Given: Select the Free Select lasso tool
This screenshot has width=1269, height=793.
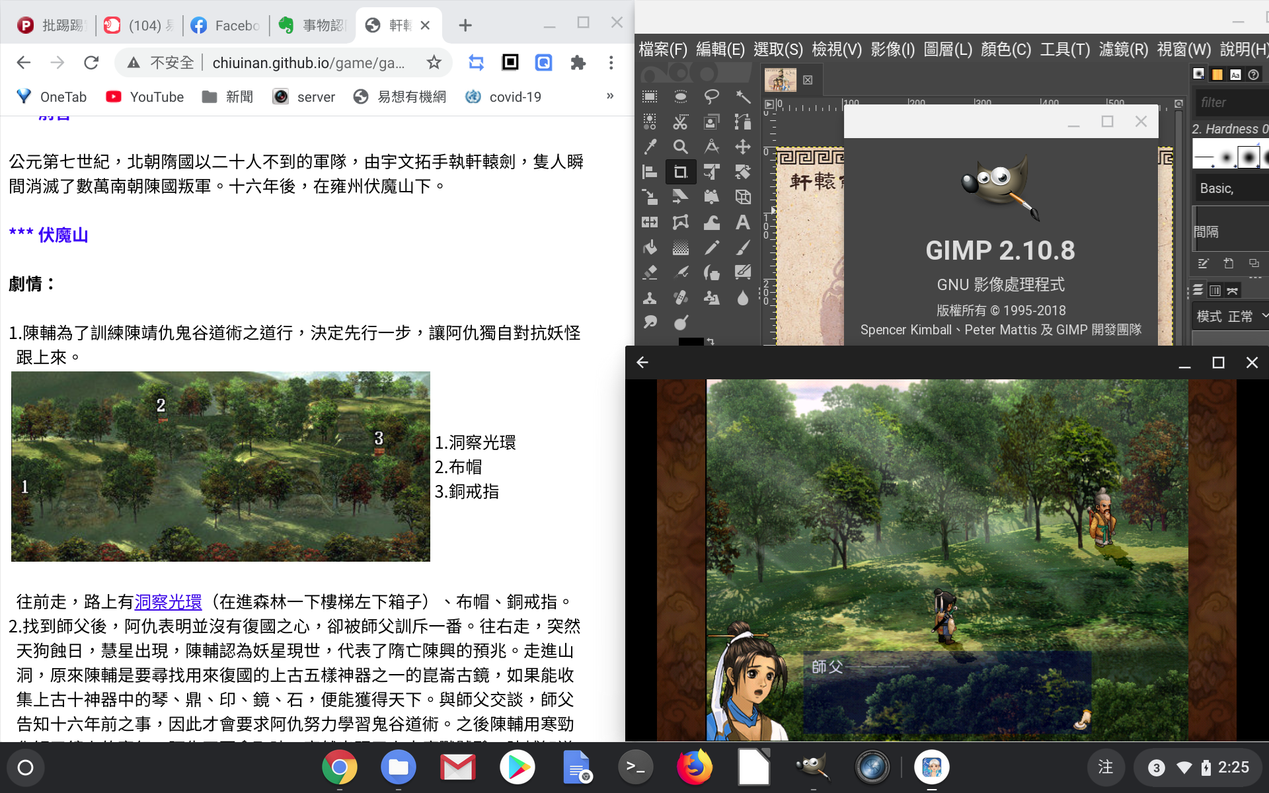Looking at the screenshot, I should click(x=711, y=97).
